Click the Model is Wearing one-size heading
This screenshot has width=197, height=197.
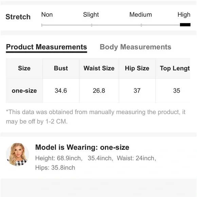click(82, 147)
